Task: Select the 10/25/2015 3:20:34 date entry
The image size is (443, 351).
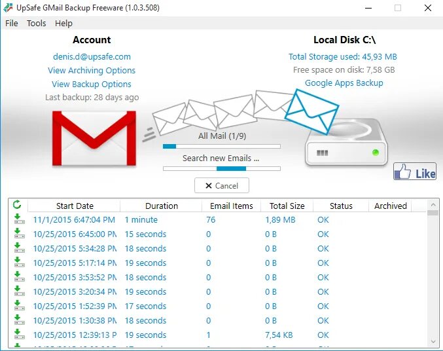Action: point(75,292)
